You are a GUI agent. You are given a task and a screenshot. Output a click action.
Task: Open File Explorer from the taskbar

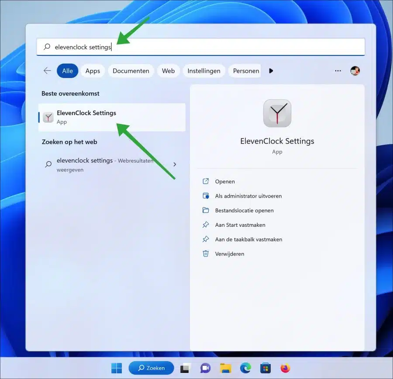click(x=226, y=368)
